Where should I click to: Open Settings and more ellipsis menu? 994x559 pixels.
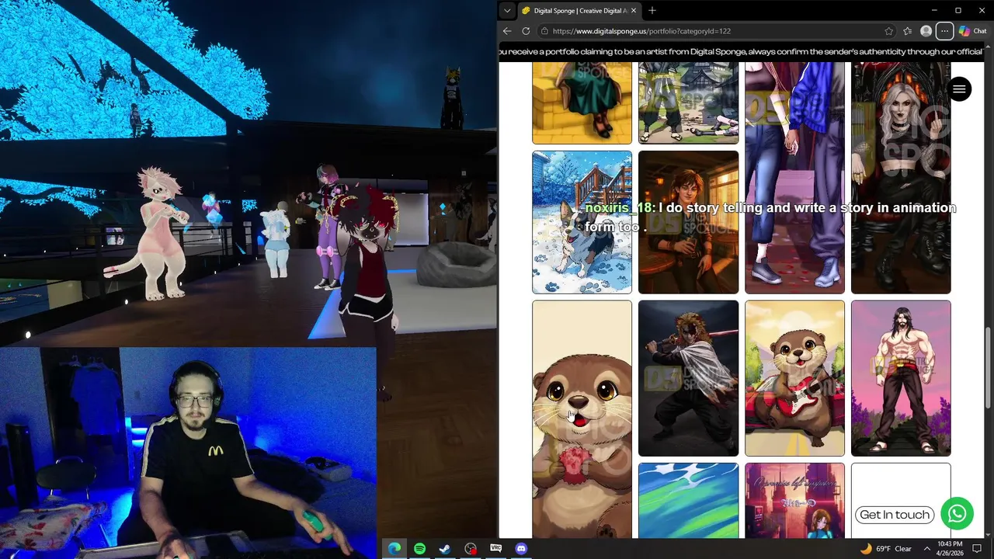coord(944,31)
